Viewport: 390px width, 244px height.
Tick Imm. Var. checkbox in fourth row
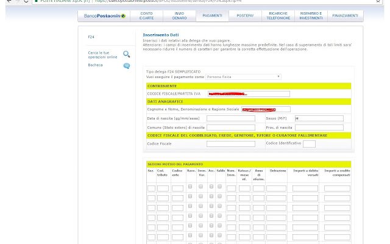point(200,215)
